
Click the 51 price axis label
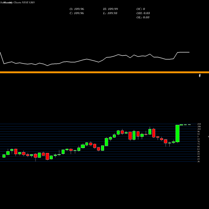point(199,154)
